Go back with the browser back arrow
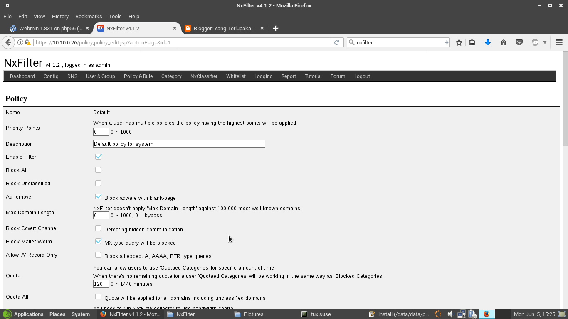The width and height of the screenshot is (568, 319). point(8,42)
